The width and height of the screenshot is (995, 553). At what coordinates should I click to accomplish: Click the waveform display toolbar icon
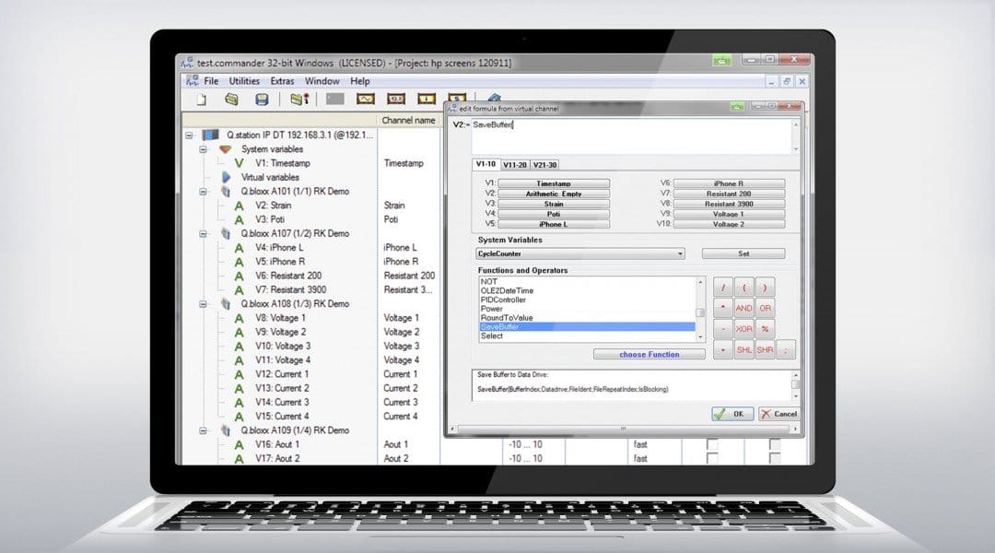(365, 99)
